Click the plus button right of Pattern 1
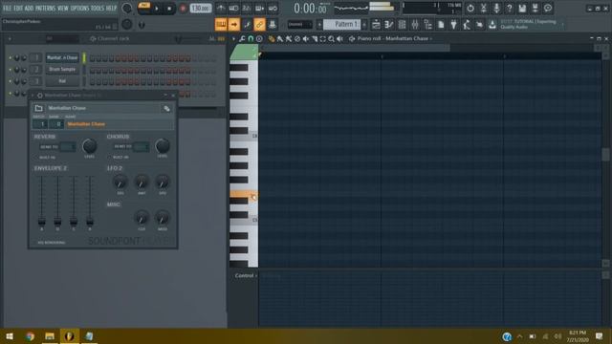Screen dimensions: 612x344 point(364,24)
